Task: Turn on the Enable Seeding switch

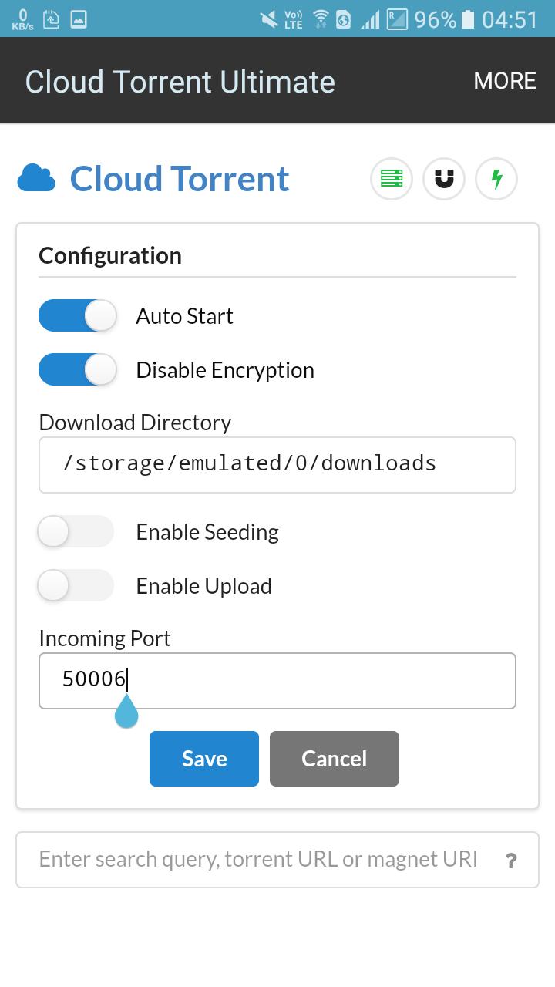Action: [76, 532]
